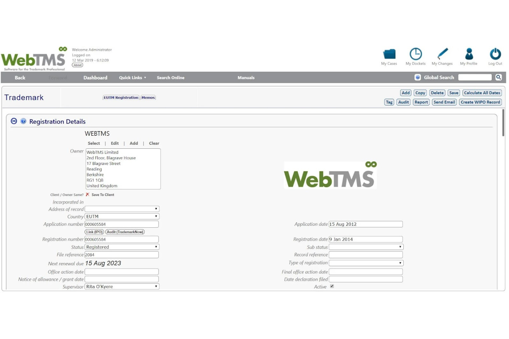Click the Send Email button
The height and width of the screenshot is (339, 509).
click(x=444, y=102)
